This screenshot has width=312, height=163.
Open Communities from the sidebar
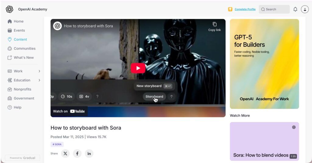click(24, 48)
